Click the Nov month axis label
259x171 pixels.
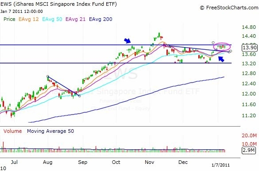(x=149, y=162)
